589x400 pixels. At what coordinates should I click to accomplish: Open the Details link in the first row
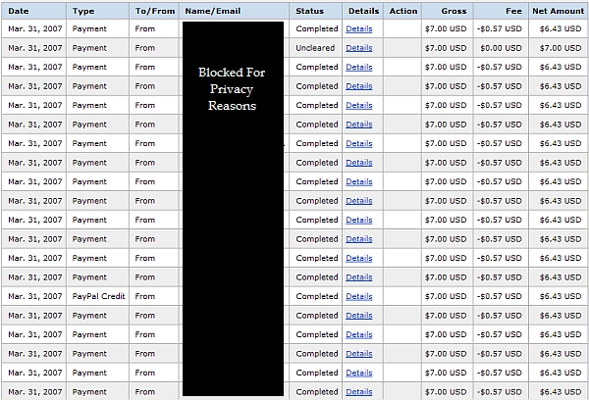359,29
